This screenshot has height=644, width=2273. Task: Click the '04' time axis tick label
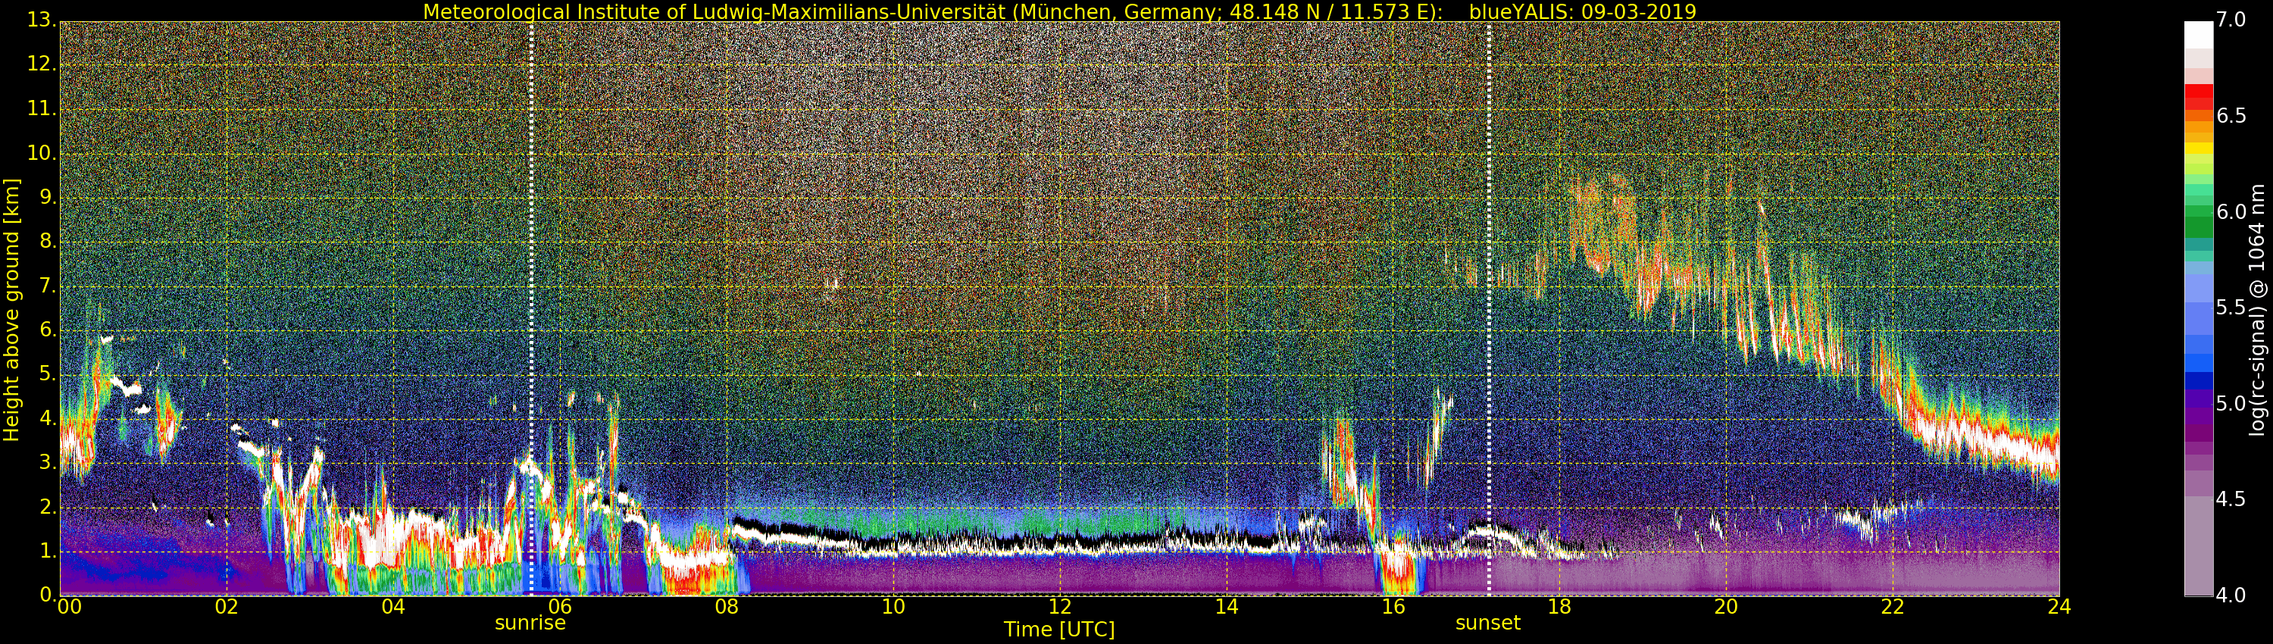coord(393,607)
